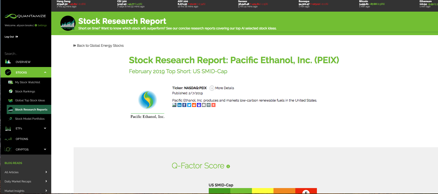This screenshot has width=438, height=194.
Task: Click the Cryptos circular icon
Action: click(x=8, y=149)
